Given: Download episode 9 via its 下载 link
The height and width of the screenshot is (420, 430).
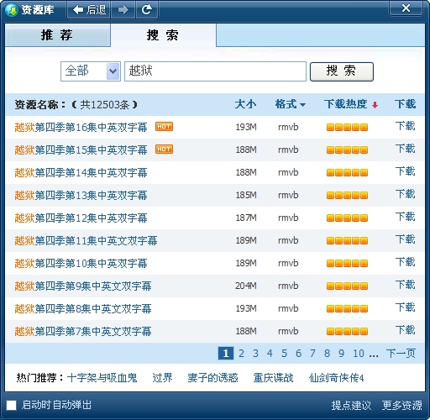Looking at the screenshot, I should 405,285.
